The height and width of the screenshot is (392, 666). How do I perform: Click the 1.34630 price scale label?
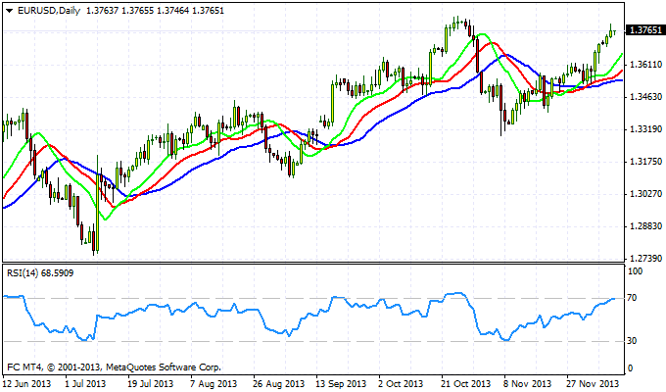tap(646, 96)
